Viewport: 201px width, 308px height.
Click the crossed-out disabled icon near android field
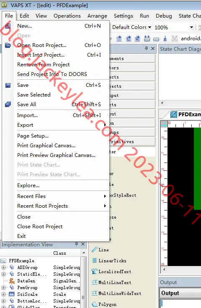pos(174,39)
